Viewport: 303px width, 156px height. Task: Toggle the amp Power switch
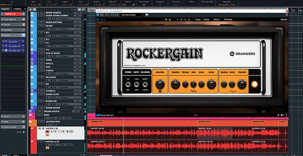pos(128,85)
